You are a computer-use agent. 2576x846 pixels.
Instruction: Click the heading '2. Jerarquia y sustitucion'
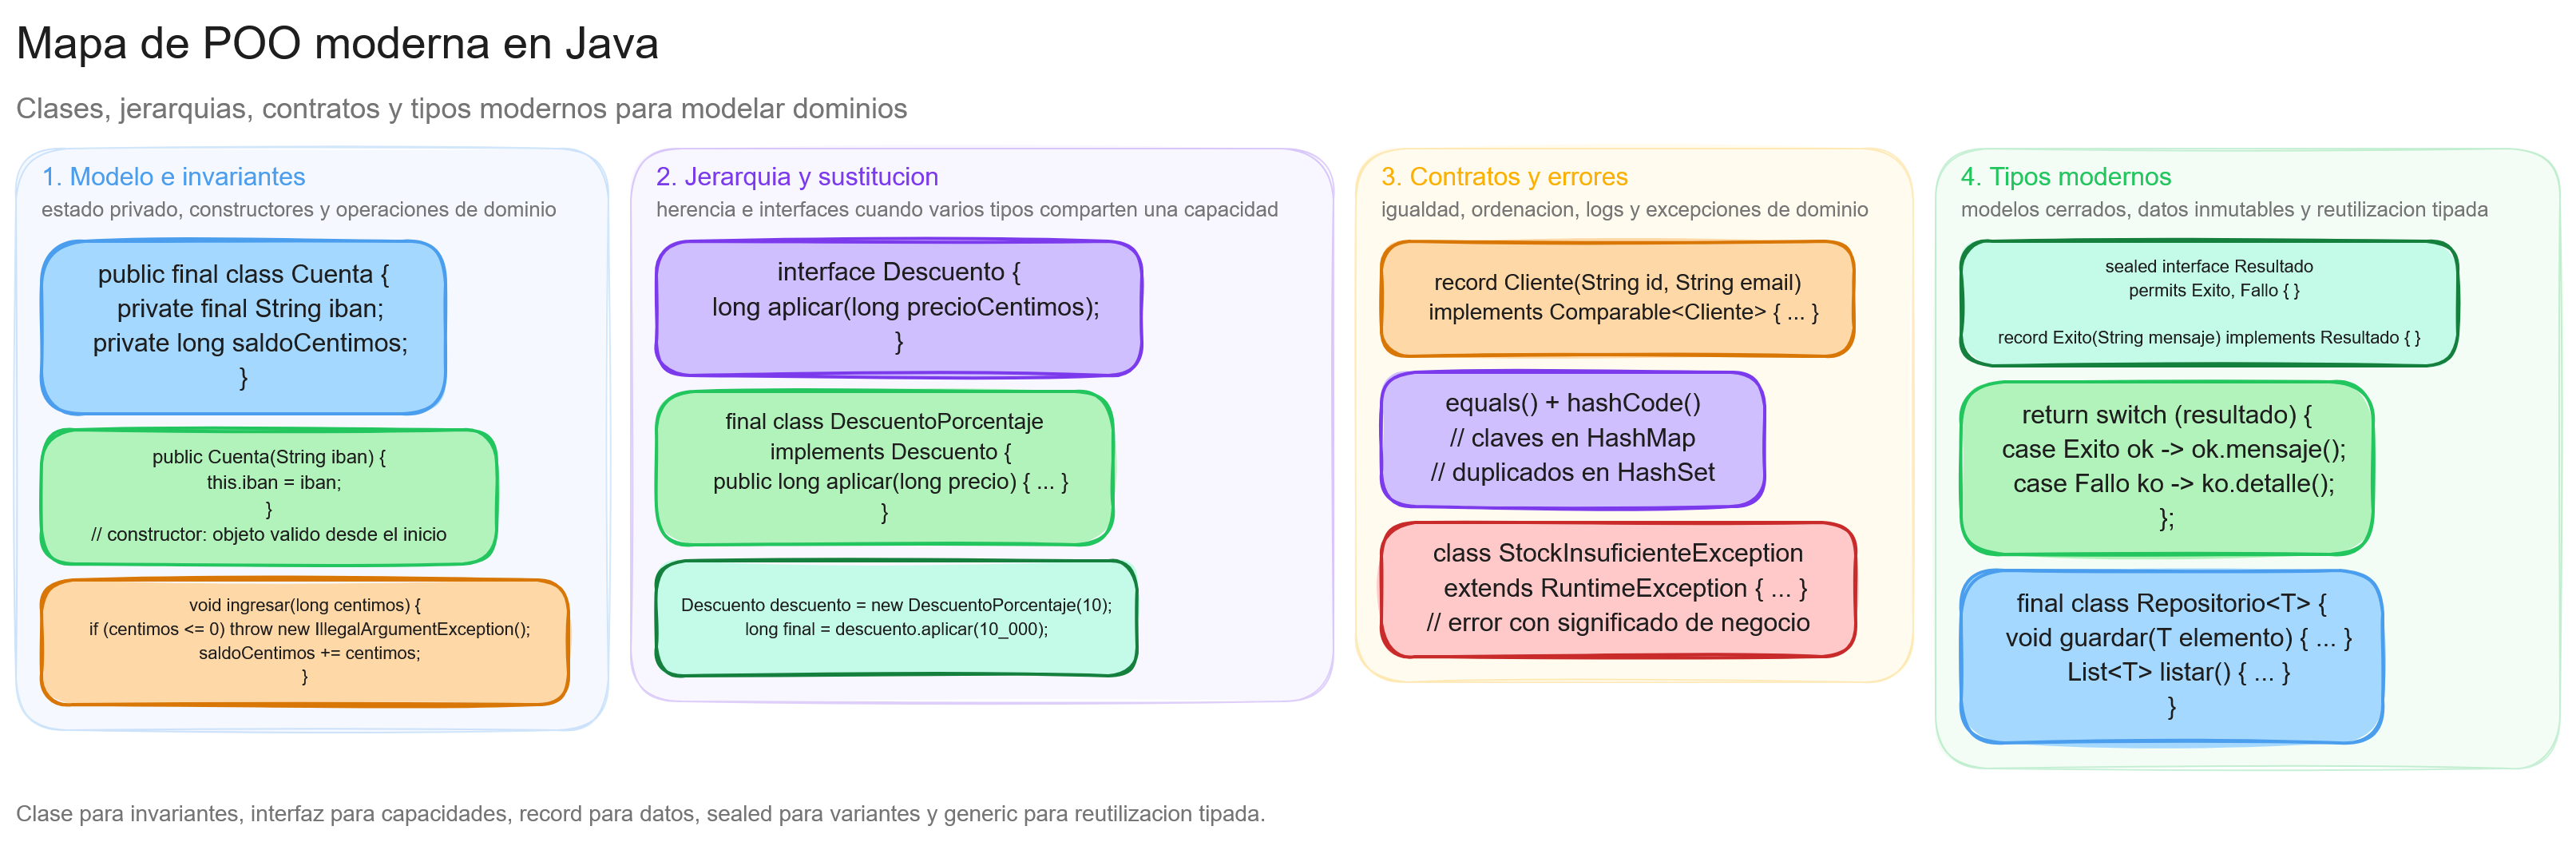tap(797, 177)
